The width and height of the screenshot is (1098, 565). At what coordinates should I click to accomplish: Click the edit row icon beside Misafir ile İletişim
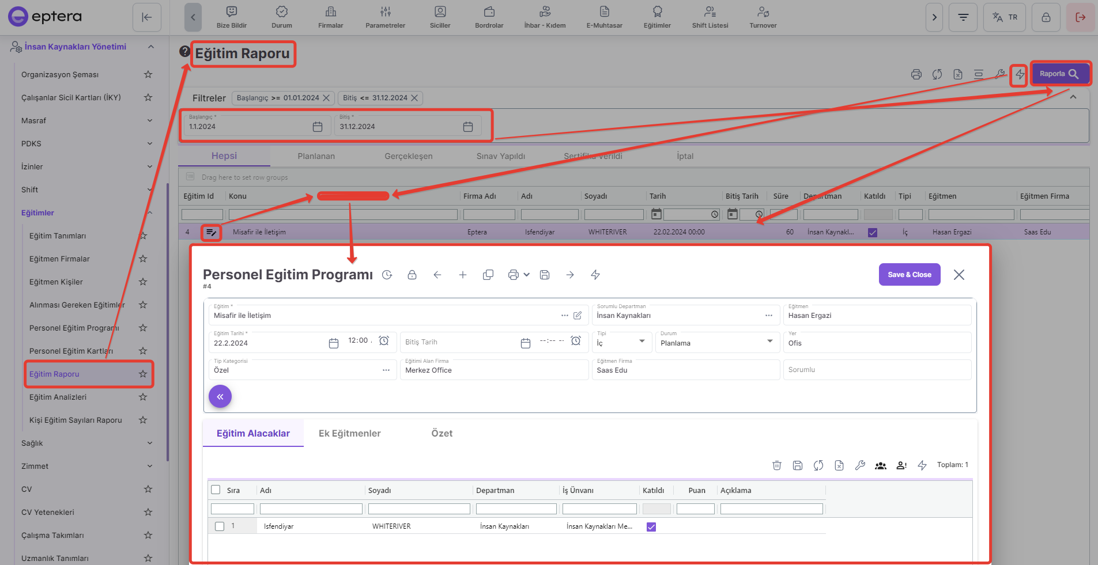point(212,232)
